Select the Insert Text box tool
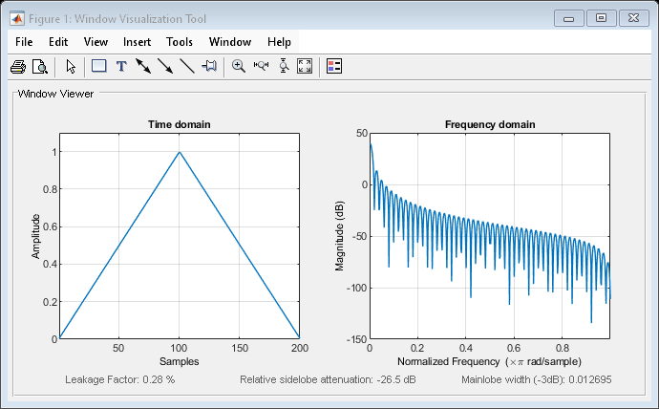Screen dimensions: 659x409 tap(121, 67)
